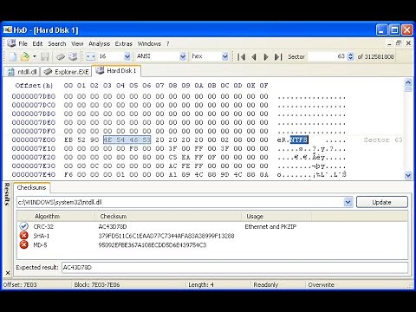Select the Hard Disk 1 tab
The height and width of the screenshot is (312, 416).
click(x=116, y=71)
